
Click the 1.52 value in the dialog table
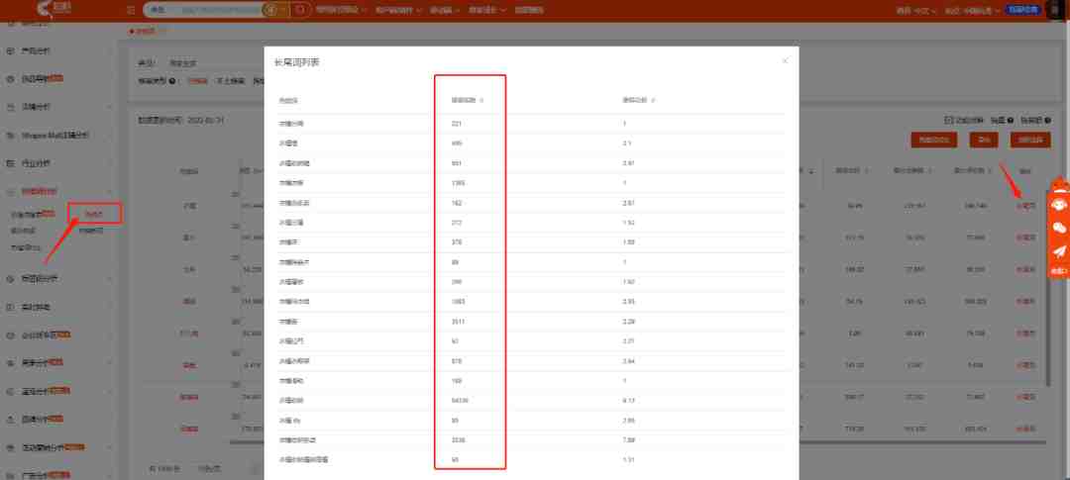pyautogui.click(x=628, y=223)
